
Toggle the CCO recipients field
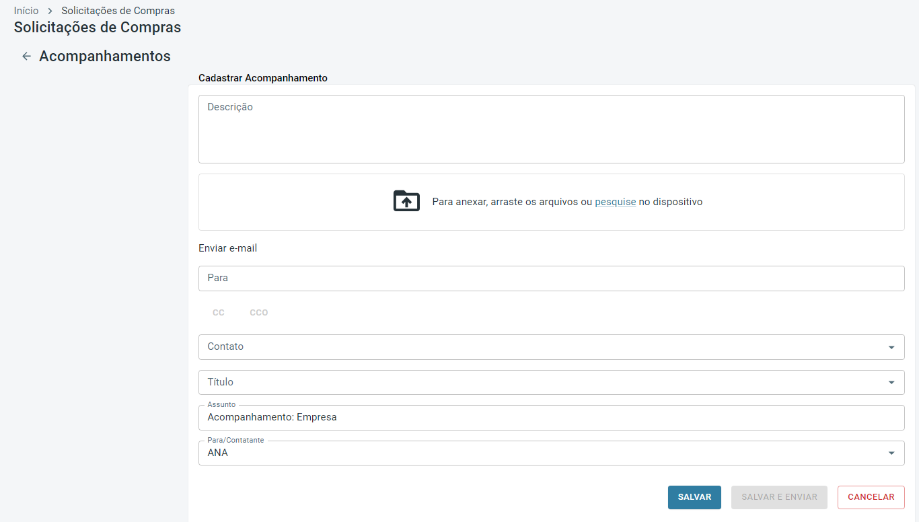coord(259,313)
